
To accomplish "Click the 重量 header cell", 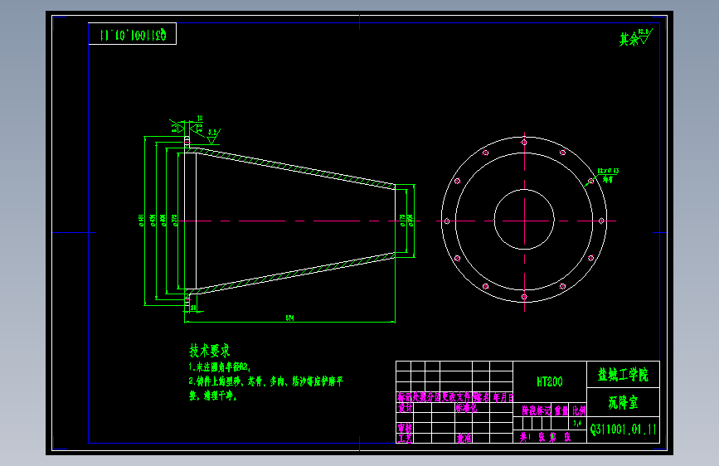I will [561, 410].
